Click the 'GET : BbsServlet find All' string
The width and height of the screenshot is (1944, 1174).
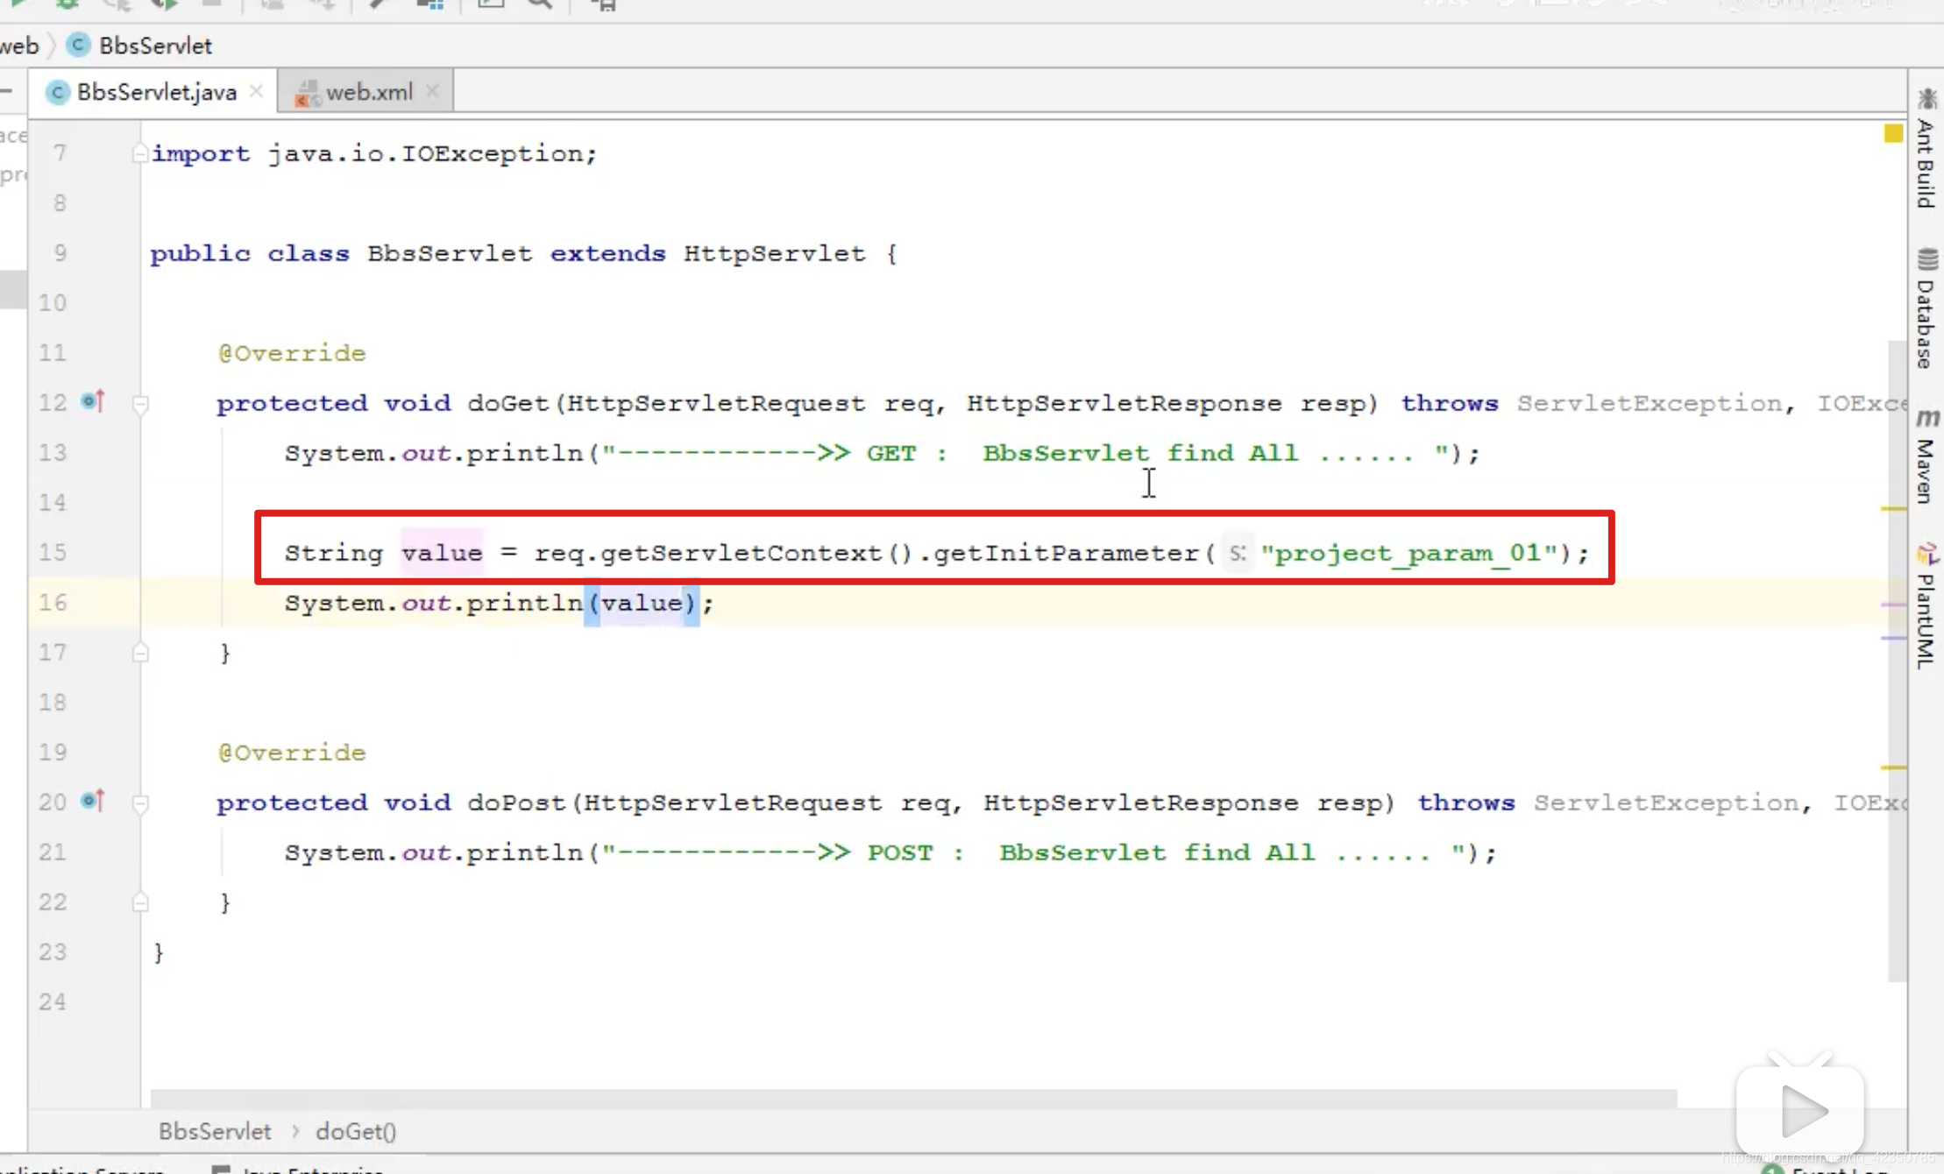[1025, 453]
